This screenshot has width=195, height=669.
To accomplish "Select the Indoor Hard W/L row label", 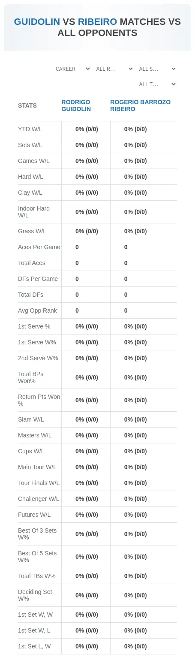I will 34,212.
